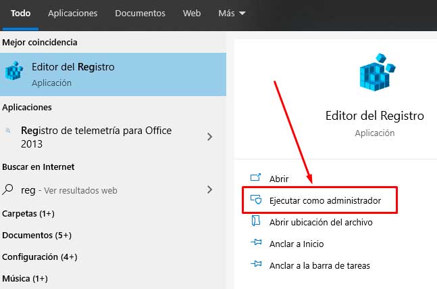Select the Editor del Registro best match result
Image resolution: width=437 pixels, height=289 pixels.
click(x=113, y=74)
